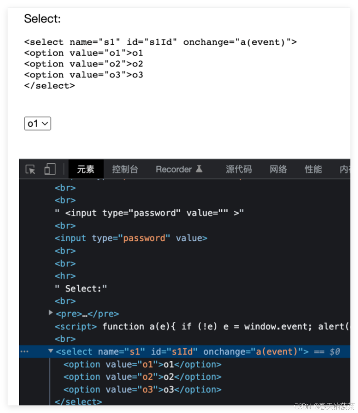Select the inspect element cursor icon
This screenshot has width=358, height=413.
[29, 169]
